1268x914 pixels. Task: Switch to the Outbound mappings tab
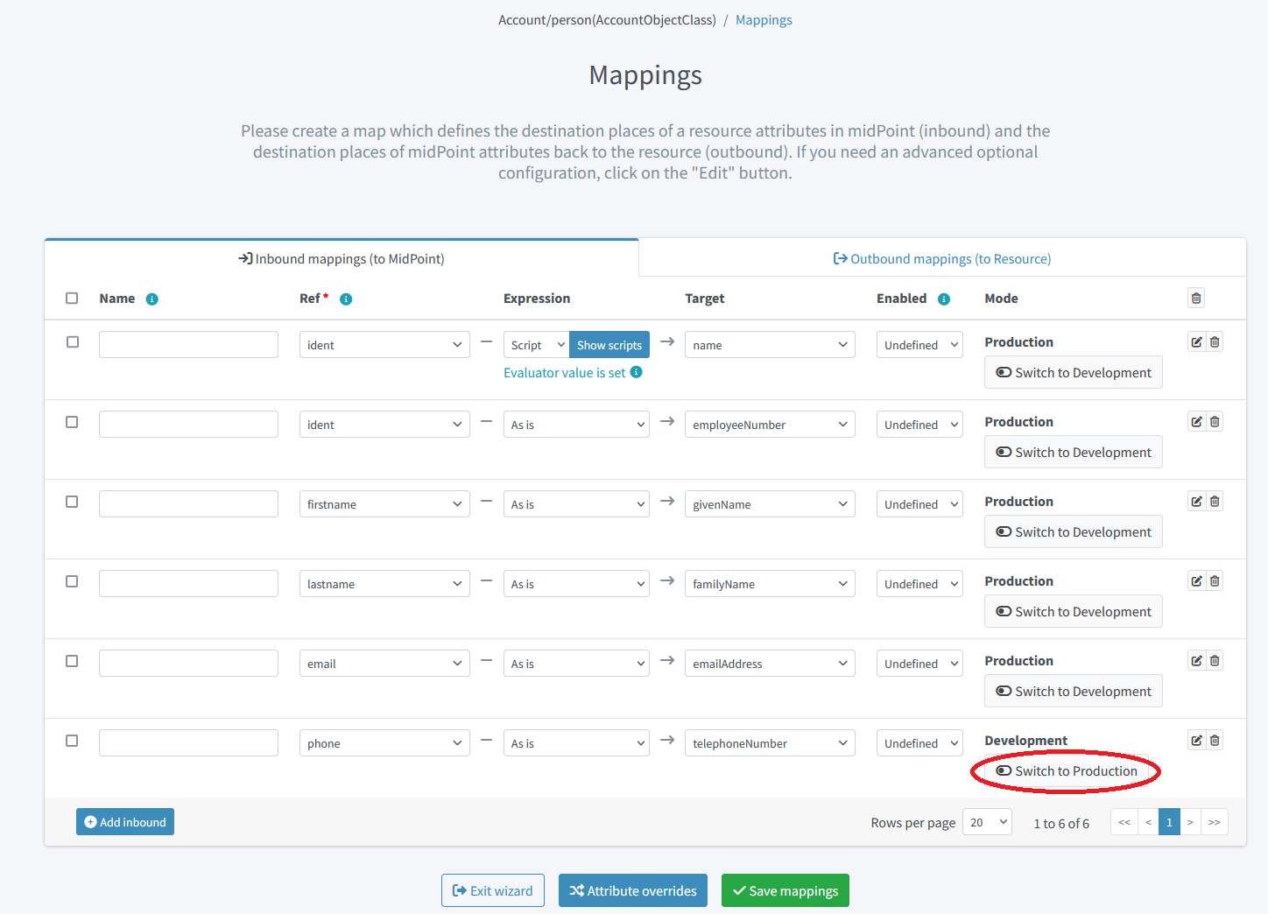click(x=941, y=258)
